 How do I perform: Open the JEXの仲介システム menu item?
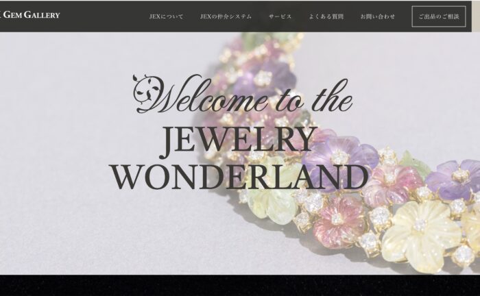226,16
